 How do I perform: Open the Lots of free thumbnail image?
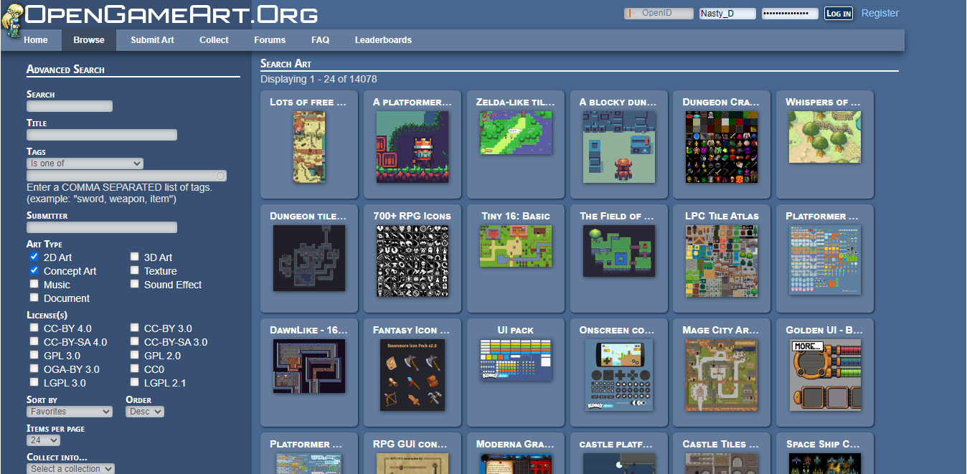click(309, 147)
